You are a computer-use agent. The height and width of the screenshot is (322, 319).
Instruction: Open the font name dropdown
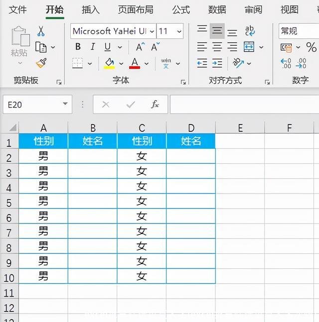152,31
